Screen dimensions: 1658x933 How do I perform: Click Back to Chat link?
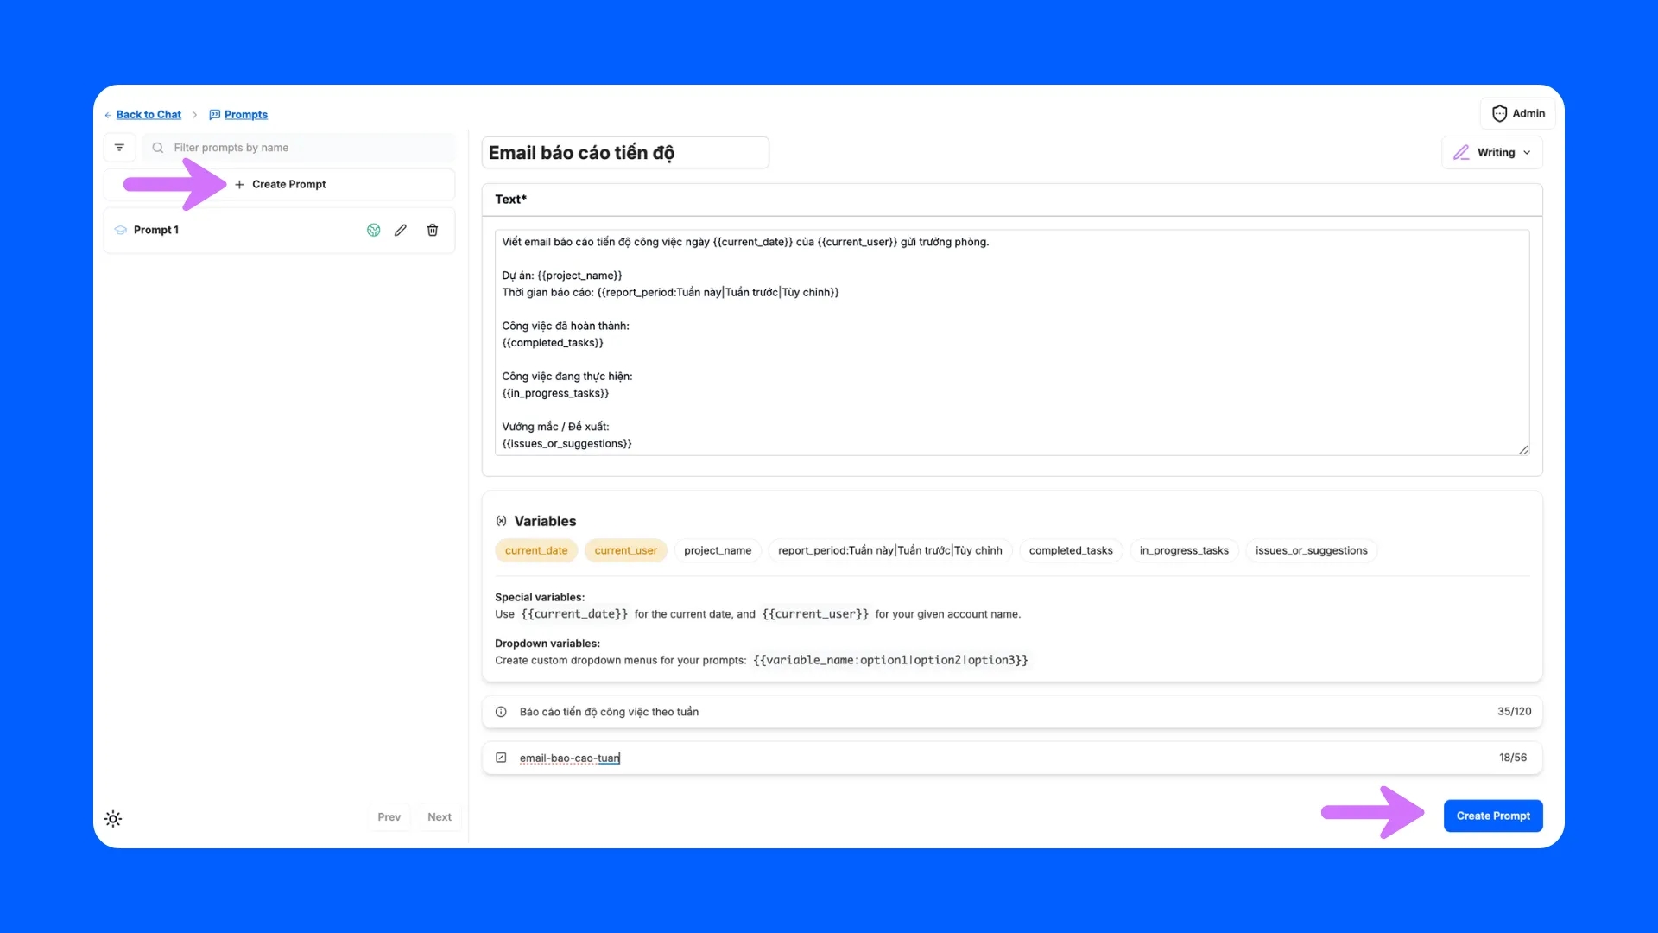(149, 115)
